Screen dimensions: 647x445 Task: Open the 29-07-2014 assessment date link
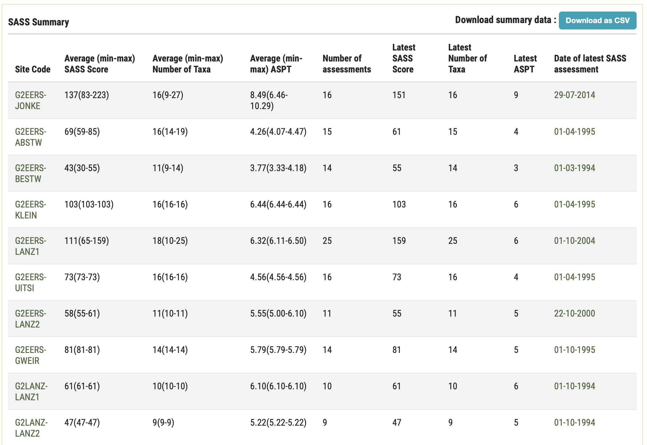coord(575,95)
